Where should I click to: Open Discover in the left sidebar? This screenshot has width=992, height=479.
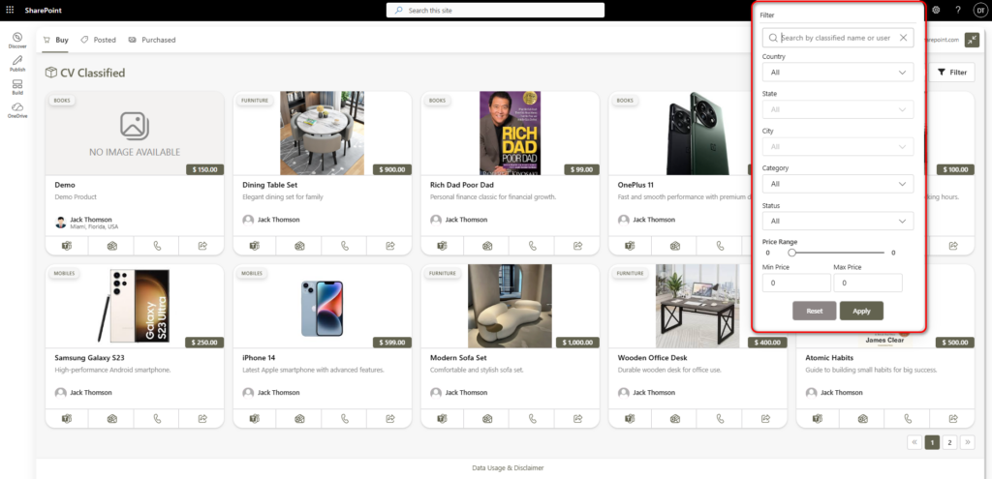17,41
